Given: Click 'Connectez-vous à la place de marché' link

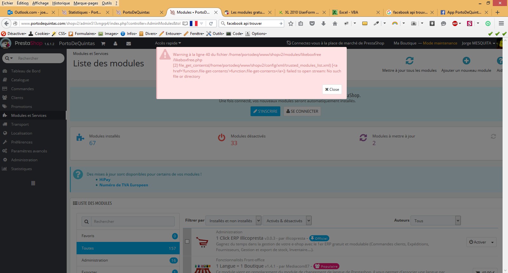Looking at the screenshot, I should 335,43.
